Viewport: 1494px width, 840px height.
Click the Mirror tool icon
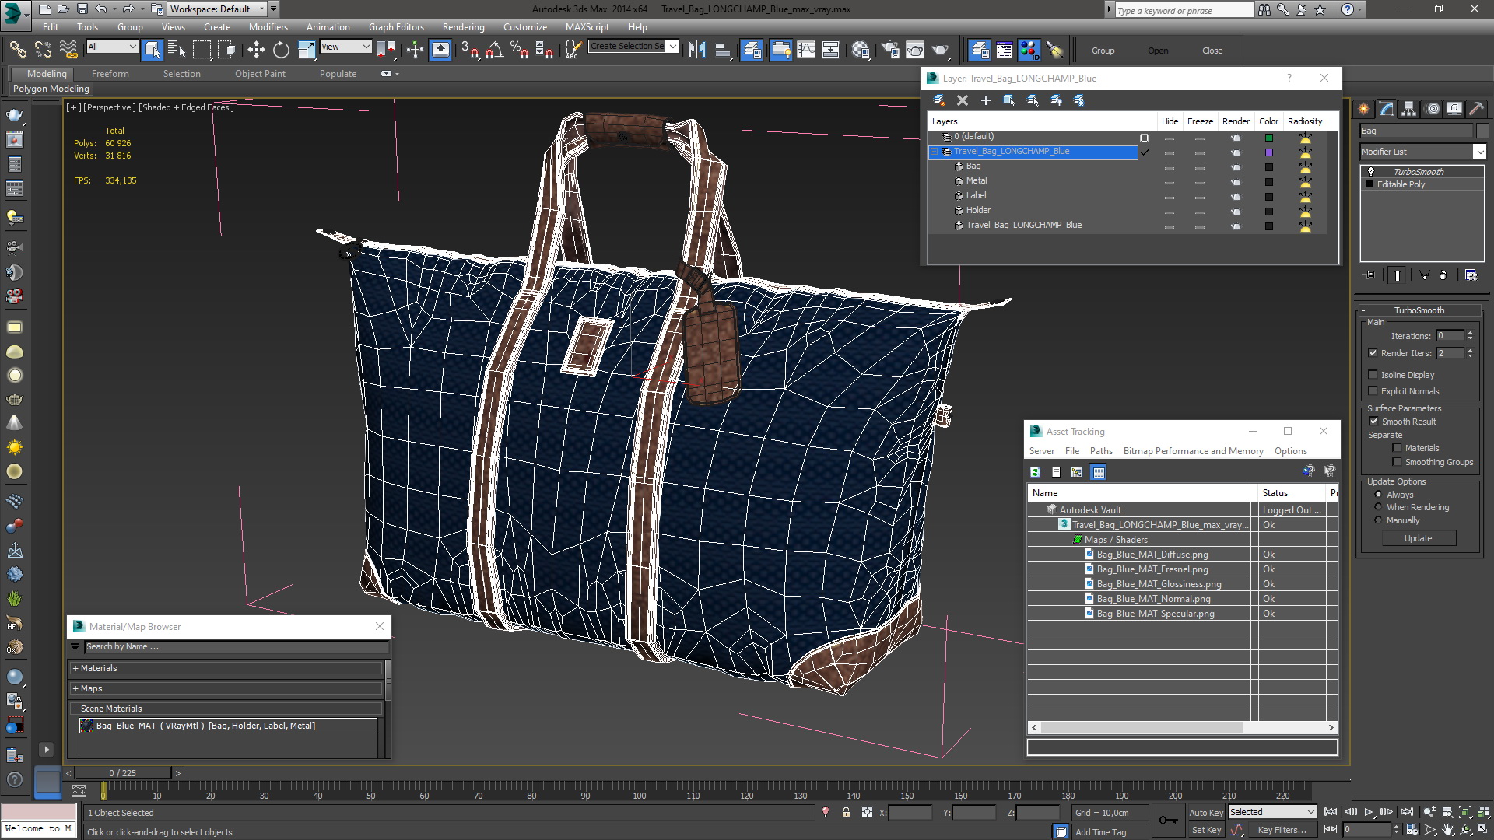tap(696, 50)
